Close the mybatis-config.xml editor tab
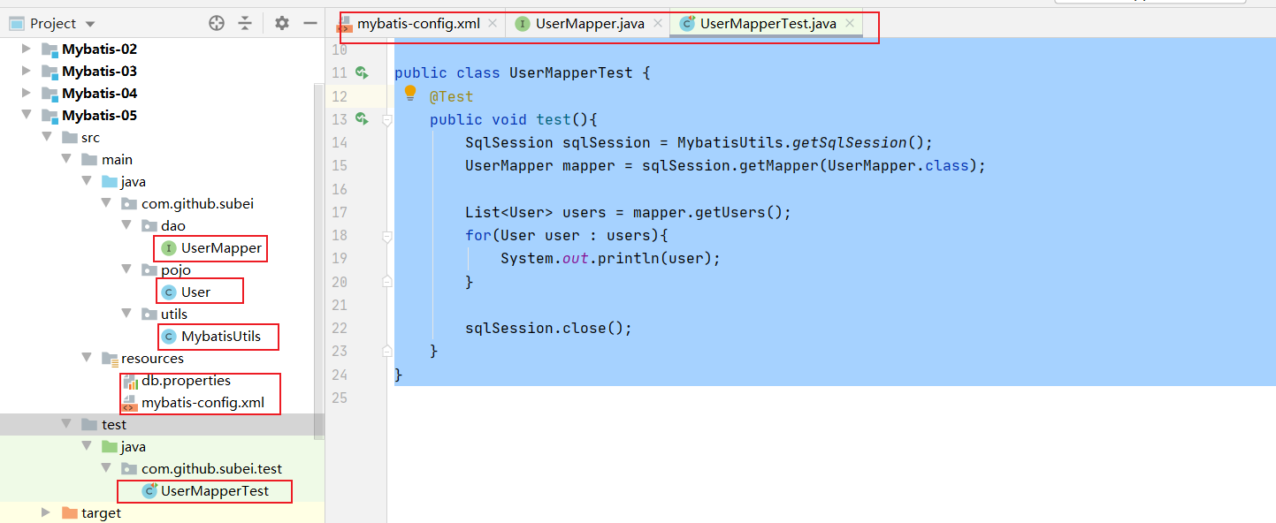The image size is (1276, 523). [x=493, y=24]
